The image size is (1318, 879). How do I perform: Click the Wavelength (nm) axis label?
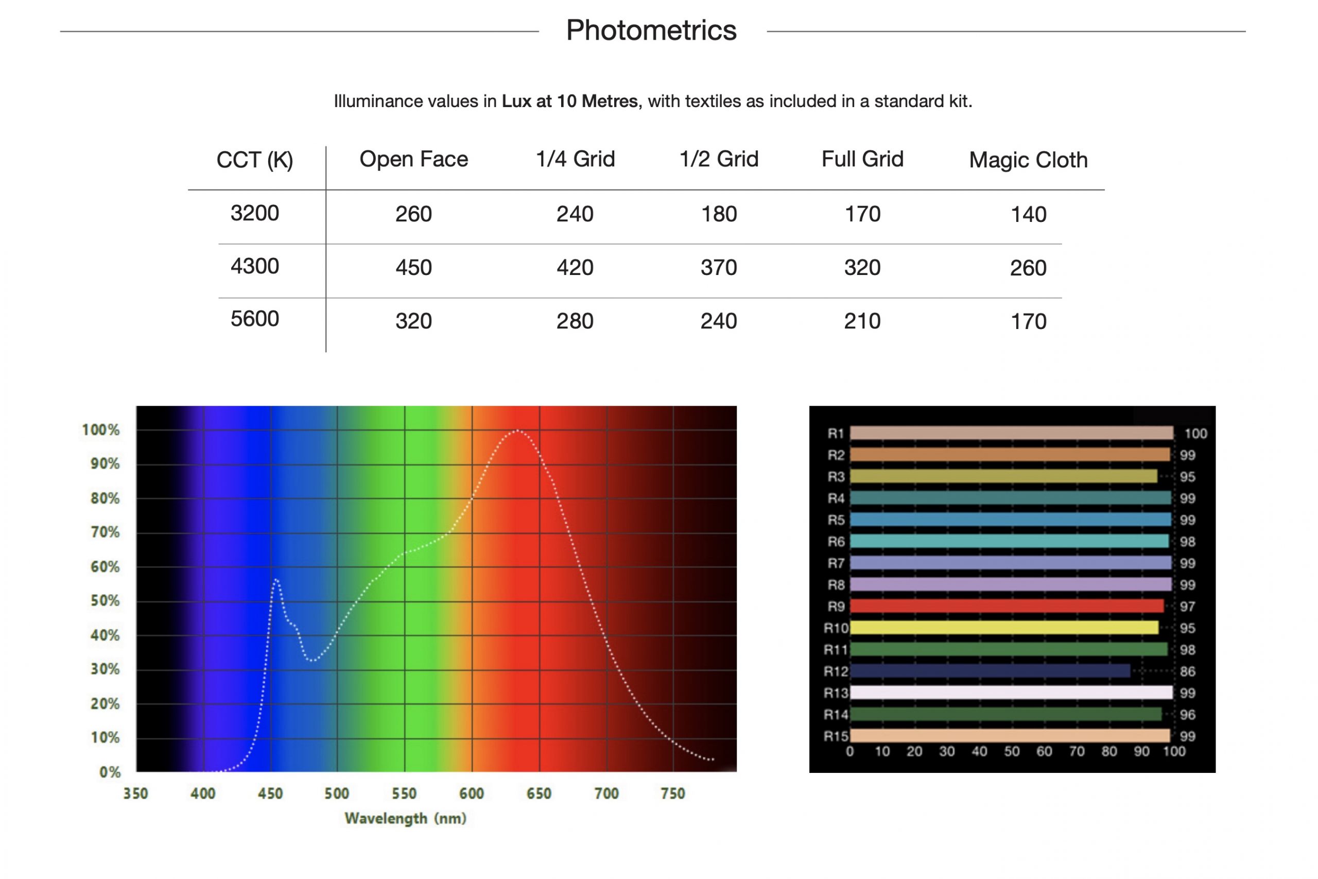405,818
